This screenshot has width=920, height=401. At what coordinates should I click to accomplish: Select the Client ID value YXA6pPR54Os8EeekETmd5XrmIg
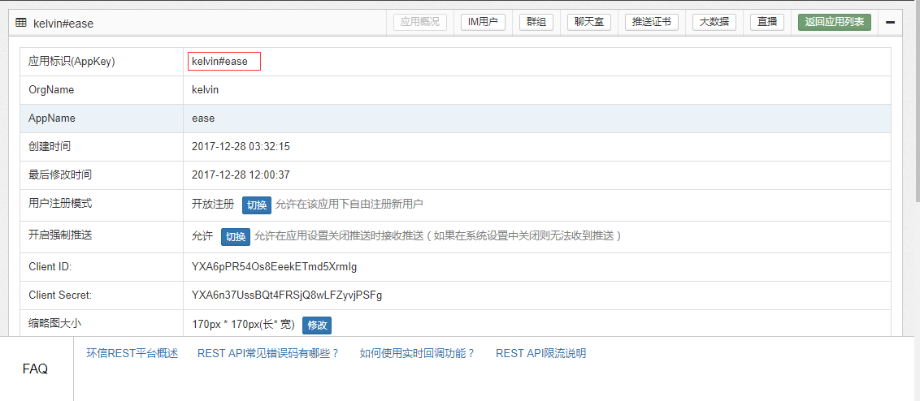(x=274, y=267)
